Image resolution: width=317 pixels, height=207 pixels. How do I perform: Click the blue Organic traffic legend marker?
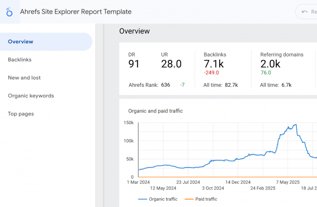tap(143, 199)
